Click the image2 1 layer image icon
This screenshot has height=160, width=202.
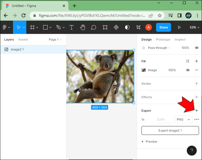[x=6, y=49]
